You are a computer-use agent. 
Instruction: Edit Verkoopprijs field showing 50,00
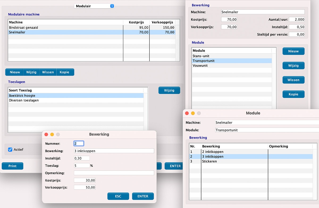point(85,187)
